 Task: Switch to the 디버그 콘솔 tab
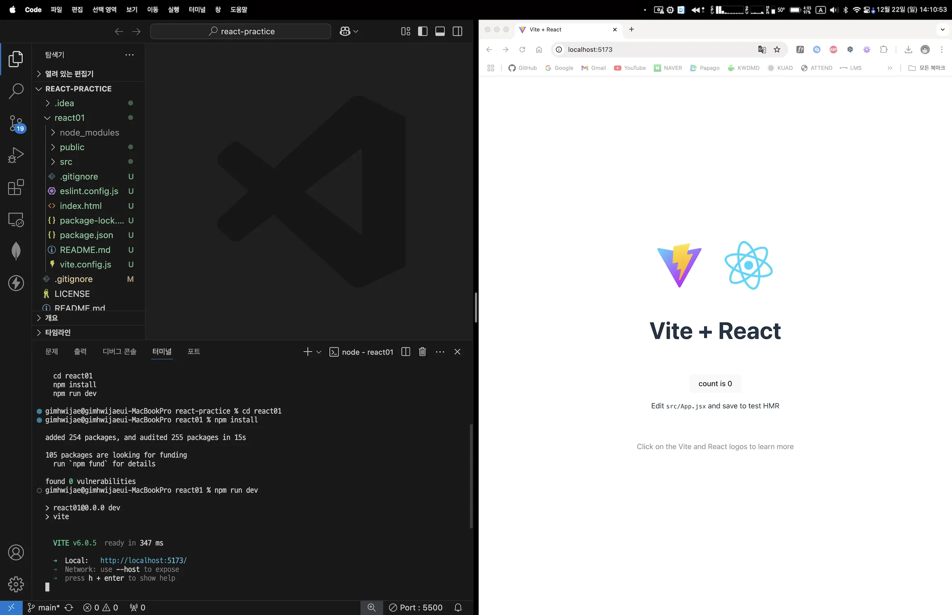pos(119,352)
